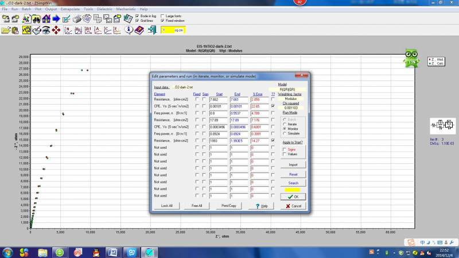This screenshot has height=258, width=459.
Task: Cancel the edit parameters dialog
Action: click(x=293, y=206)
